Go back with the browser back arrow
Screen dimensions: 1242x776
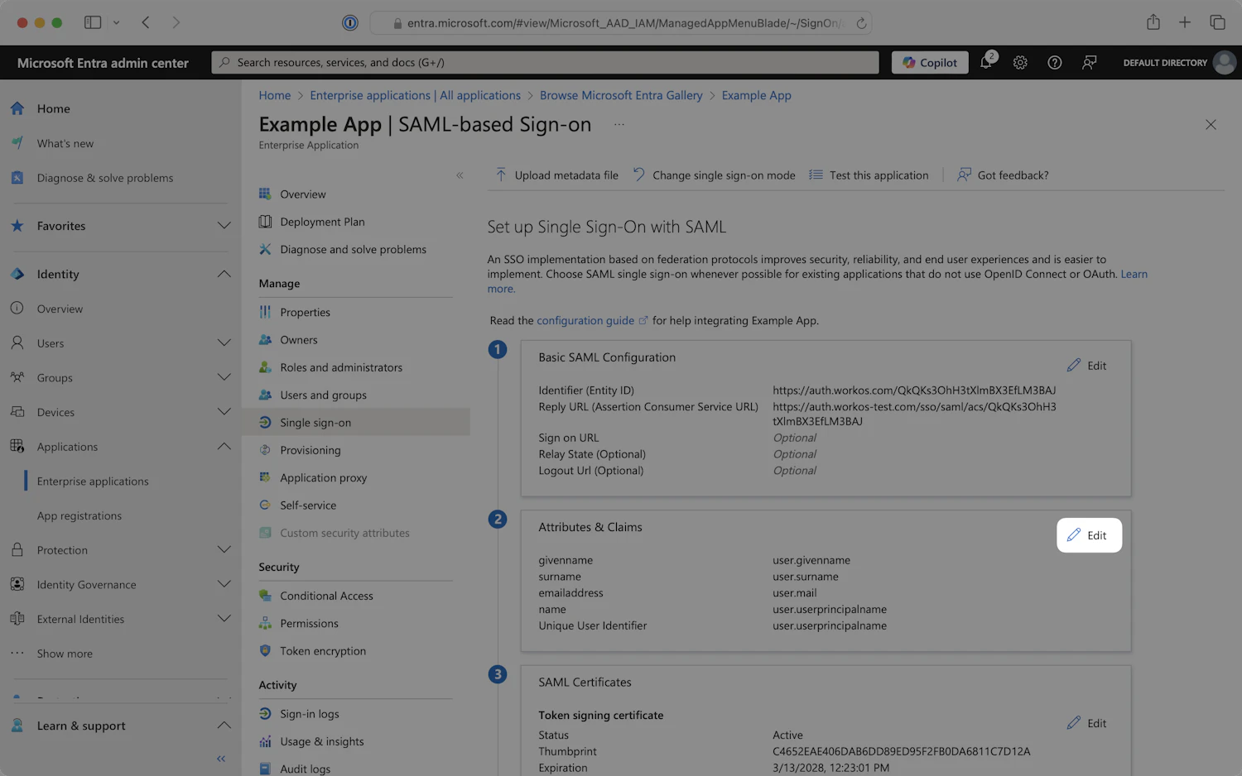pyautogui.click(x=146, y=22)
